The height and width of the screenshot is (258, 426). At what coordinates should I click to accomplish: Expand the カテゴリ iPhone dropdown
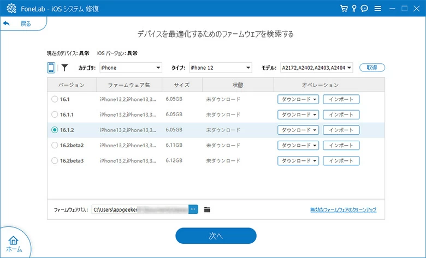click(x=131, y=68)
